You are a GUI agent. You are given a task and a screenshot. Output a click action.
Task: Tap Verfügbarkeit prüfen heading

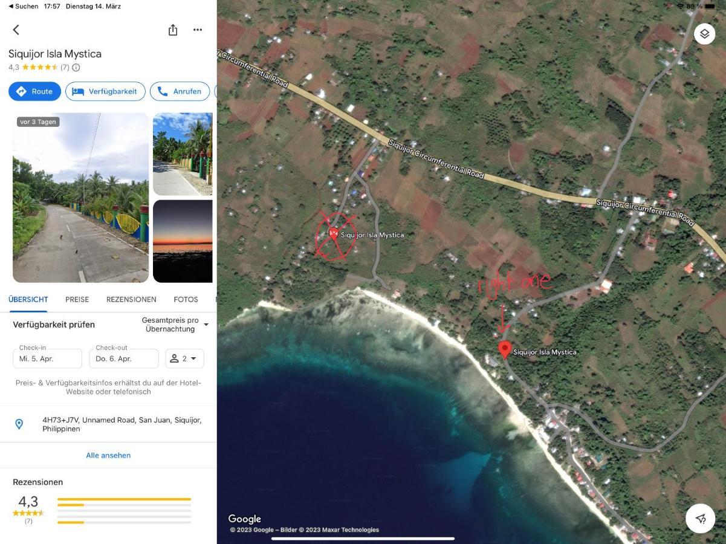[x=54, y=325]
